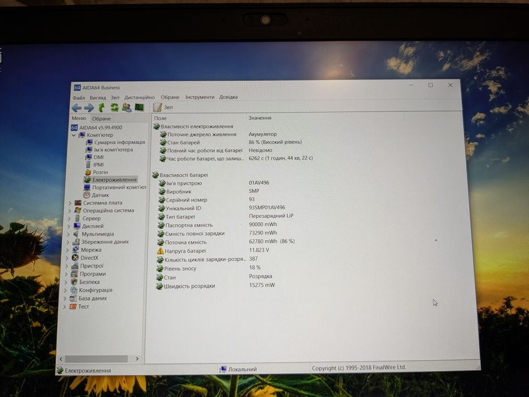529x397 pixels.
Task: Click the Тест icon in tree
Action: (73, 307)
